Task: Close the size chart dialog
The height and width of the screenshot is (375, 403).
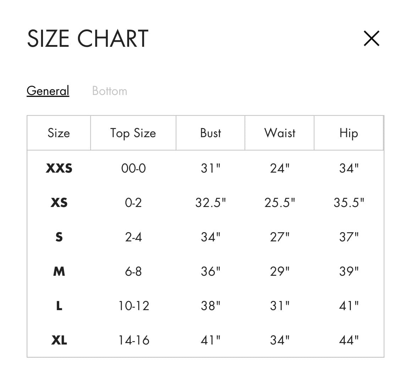Action: (371, 38)
